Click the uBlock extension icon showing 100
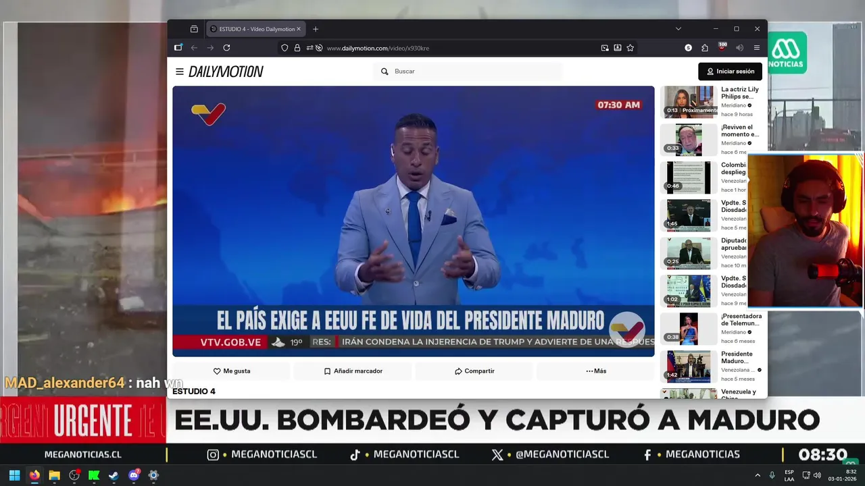The height and width of the screenshot is (486, 865). click(x=722, y=47)
